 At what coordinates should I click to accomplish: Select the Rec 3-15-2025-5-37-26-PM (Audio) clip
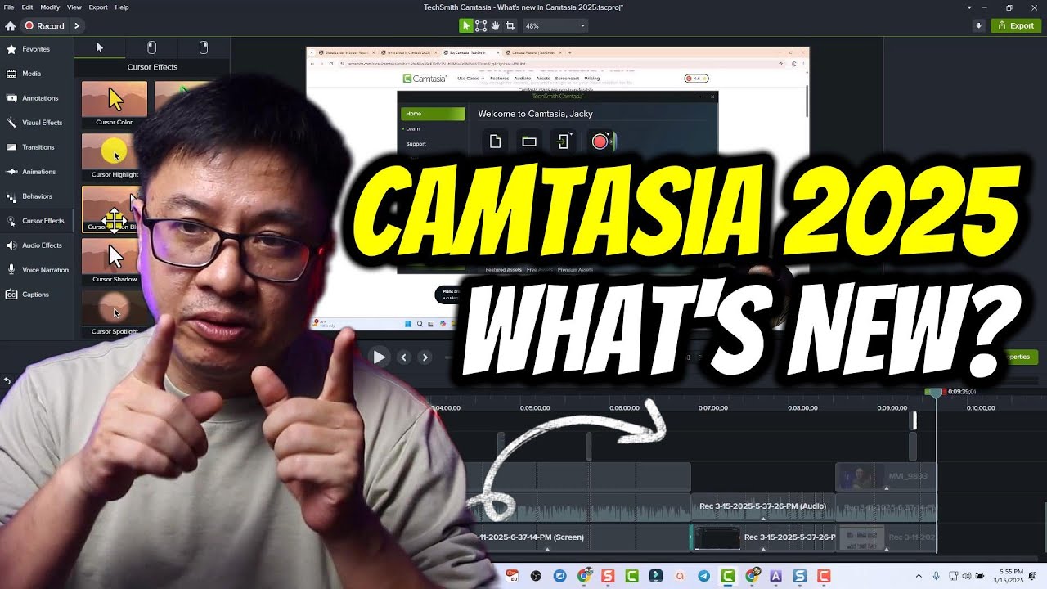[762, 506]
